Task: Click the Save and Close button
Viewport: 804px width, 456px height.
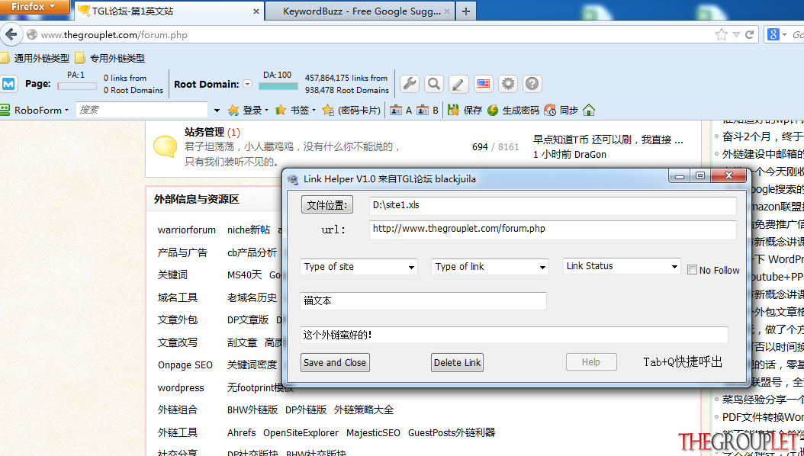Action: 335,362
